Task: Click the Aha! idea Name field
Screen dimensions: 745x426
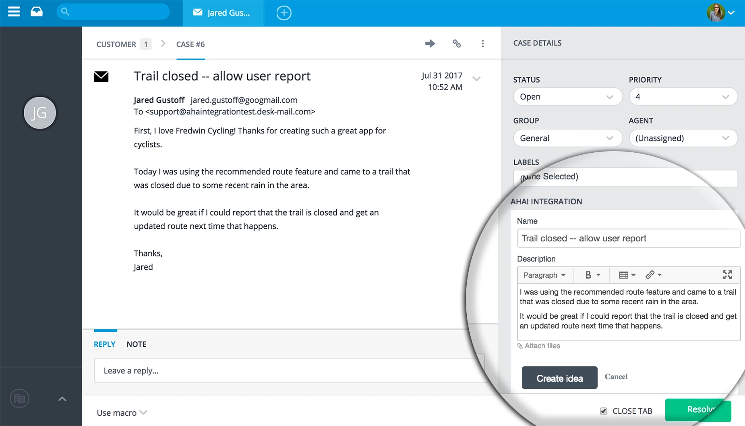Action: point(629,238)
